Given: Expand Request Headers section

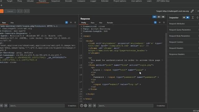Looking at the screenshot, I should 183,48.
